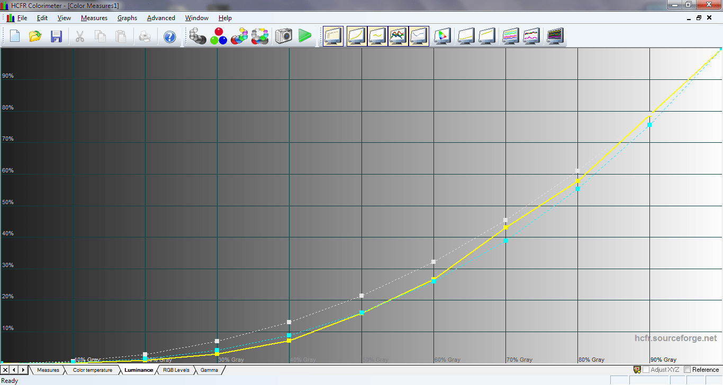This screenshot has height=385, width=723.
Task: Click yellow data point at 70% Gray
Action: pyautogui.click(x=505, y=227)
